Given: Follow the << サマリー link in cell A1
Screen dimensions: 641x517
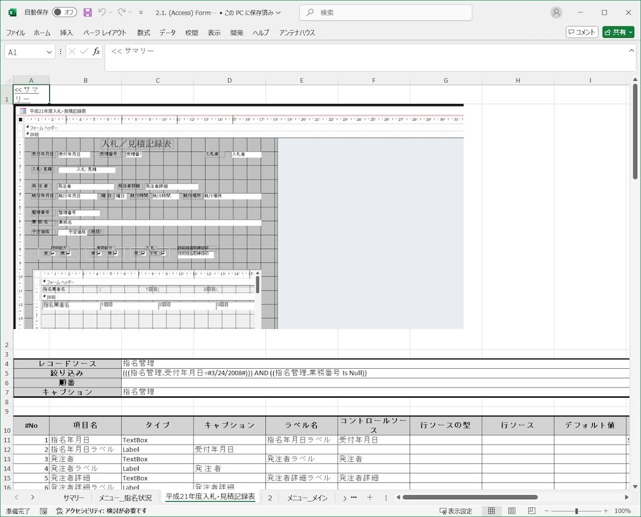Looking at the screenshot, I should pyautogui.click(x=26, y=90).
